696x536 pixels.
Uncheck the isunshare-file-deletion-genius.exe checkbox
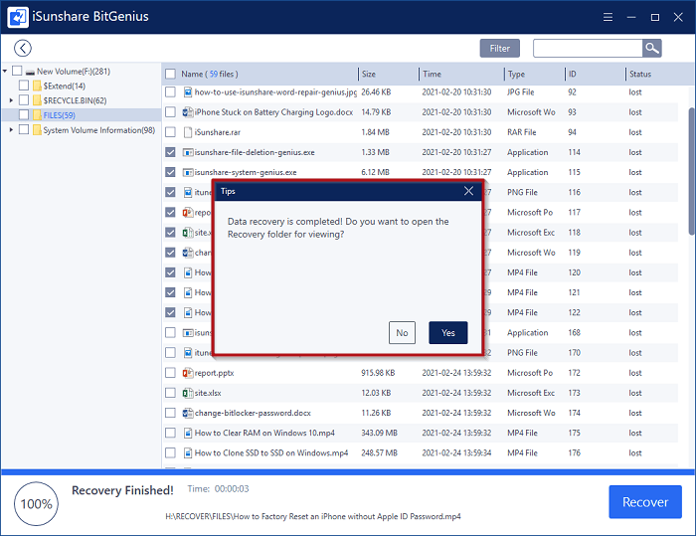170,152
